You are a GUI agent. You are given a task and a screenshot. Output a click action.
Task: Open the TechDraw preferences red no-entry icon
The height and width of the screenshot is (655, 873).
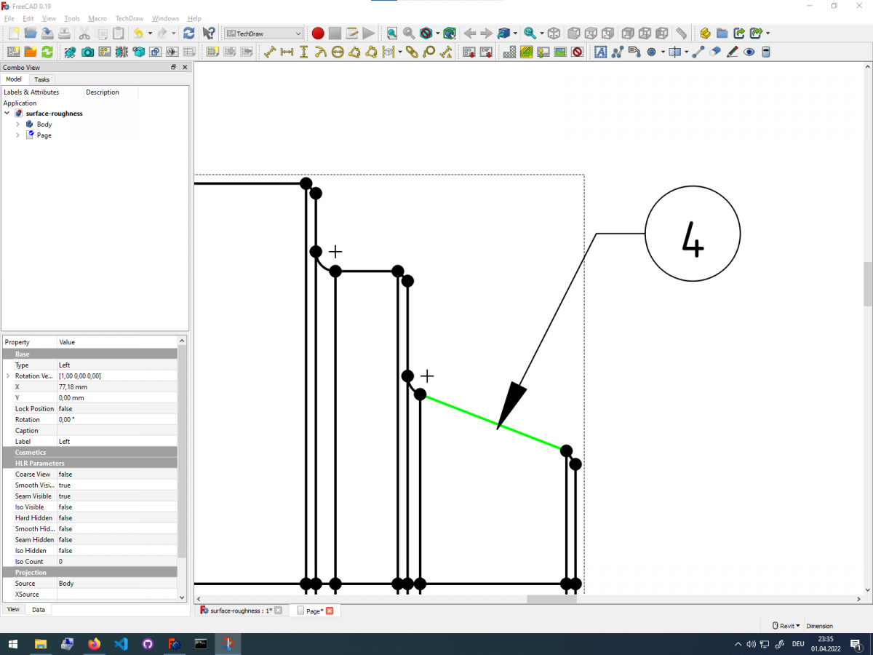coord(575,52)
